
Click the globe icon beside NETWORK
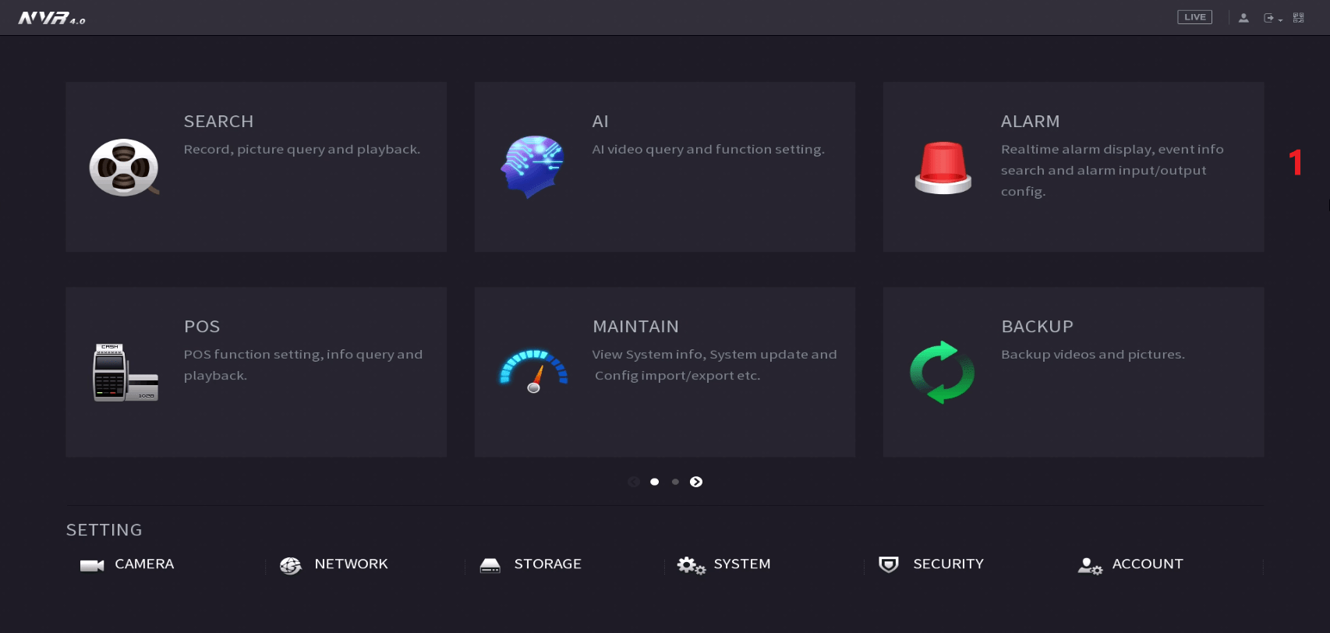[x=291, y=565]
